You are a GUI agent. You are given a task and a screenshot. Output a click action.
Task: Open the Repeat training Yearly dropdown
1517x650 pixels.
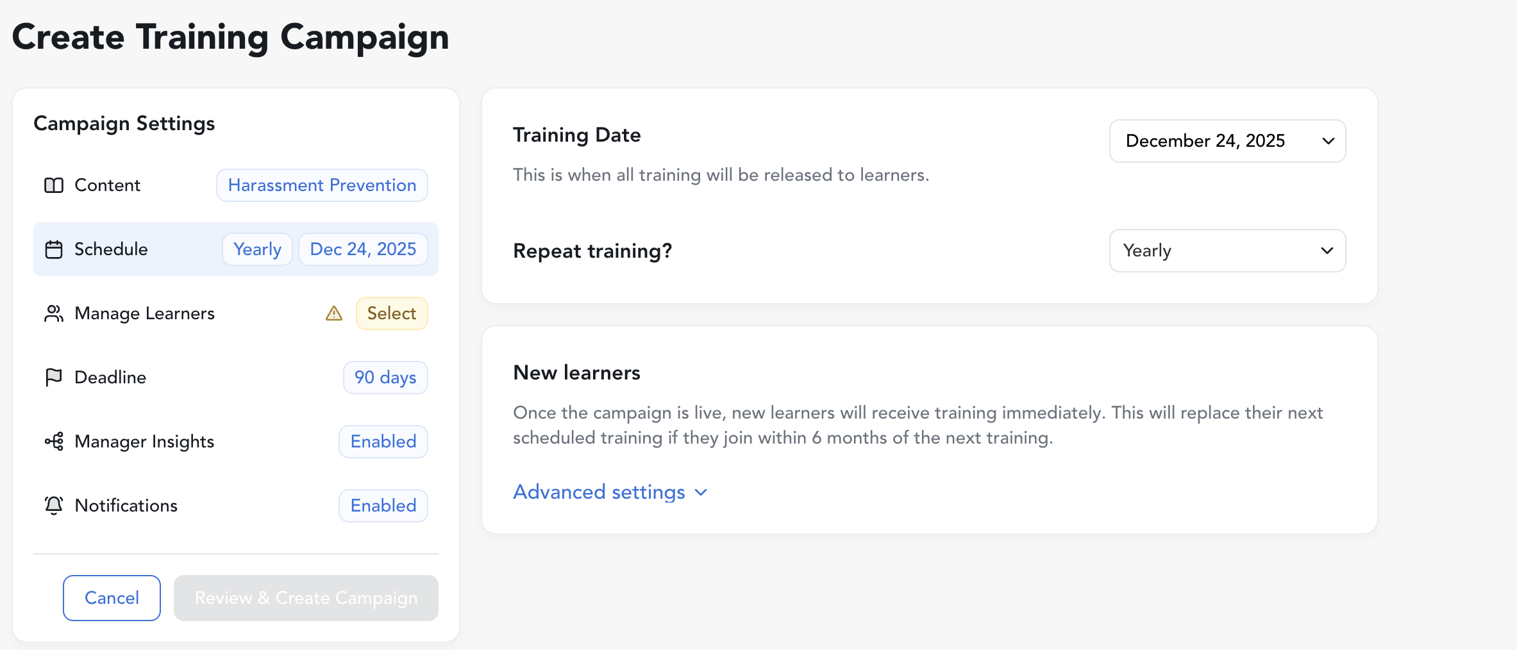click(1227, 251)
